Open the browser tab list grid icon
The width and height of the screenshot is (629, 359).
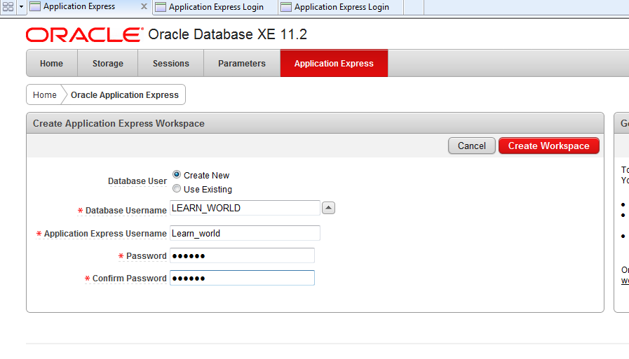pyautogui.click(x=8, y=6)
